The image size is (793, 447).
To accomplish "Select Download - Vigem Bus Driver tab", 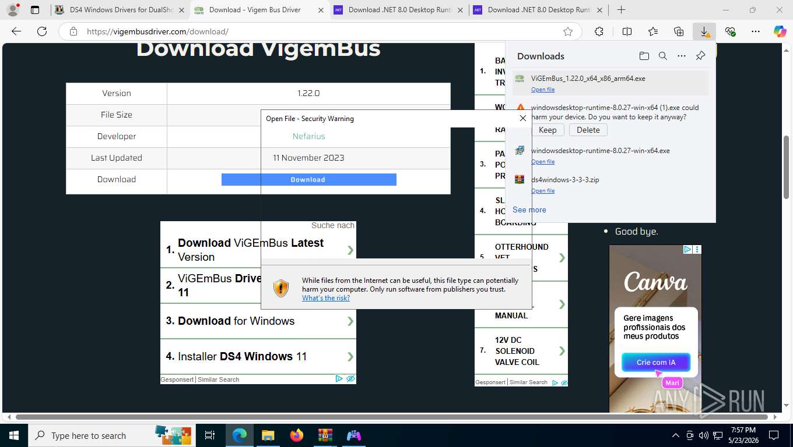I will [x=259, y=10].
